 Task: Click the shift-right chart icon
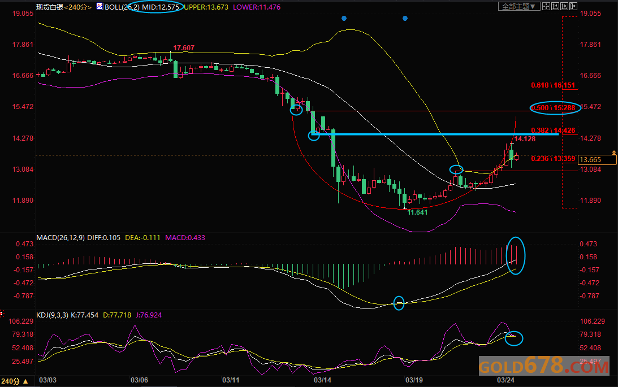tap(573, 6)
